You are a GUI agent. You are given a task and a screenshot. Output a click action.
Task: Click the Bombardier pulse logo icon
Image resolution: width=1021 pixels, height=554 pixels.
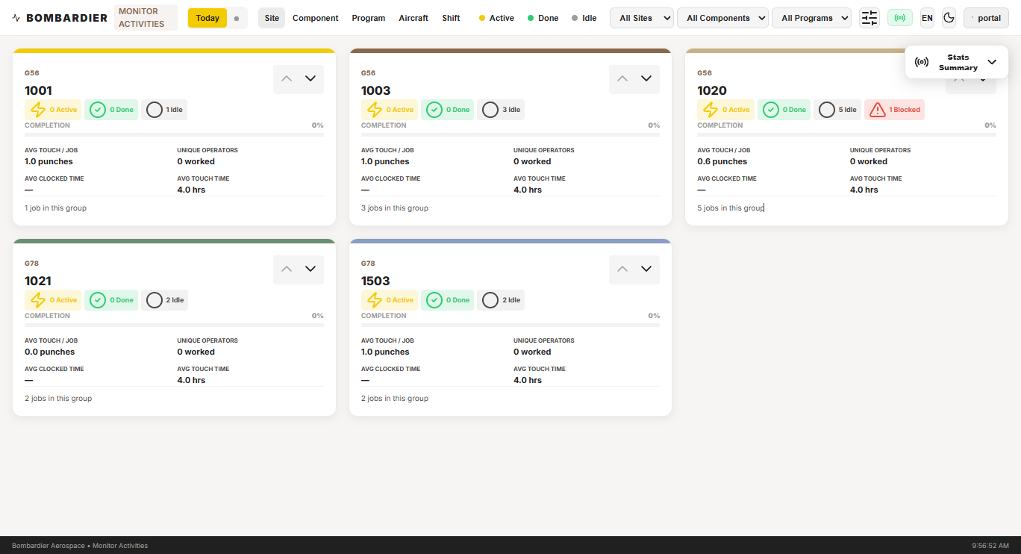(x=17, y=18)
